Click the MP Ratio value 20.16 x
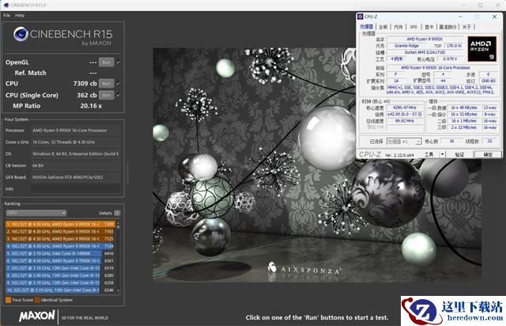Viewport: 506px width, 326px height. point(91,106)
